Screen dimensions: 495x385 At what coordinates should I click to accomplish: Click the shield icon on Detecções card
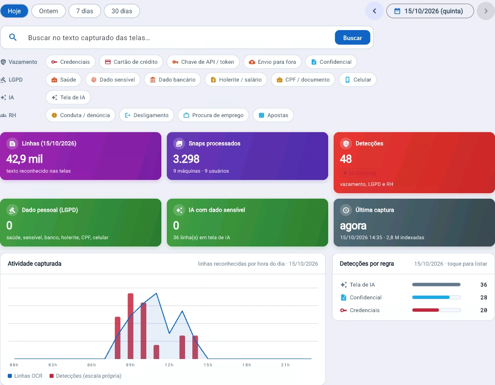[345, 144]
